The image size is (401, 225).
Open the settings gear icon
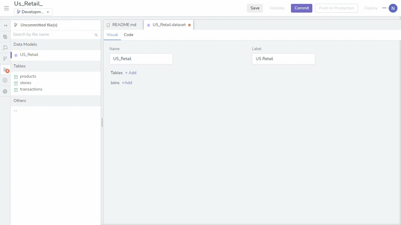tap(5, 91)
